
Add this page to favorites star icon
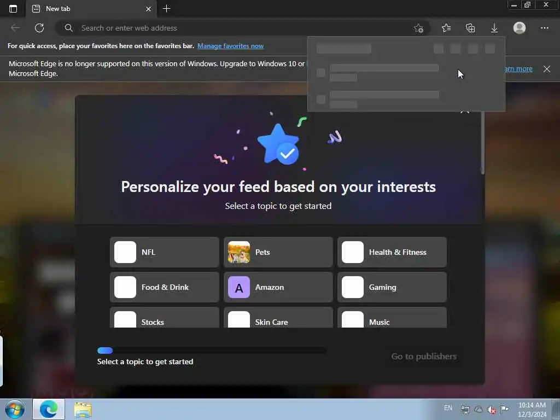[418, 28]
